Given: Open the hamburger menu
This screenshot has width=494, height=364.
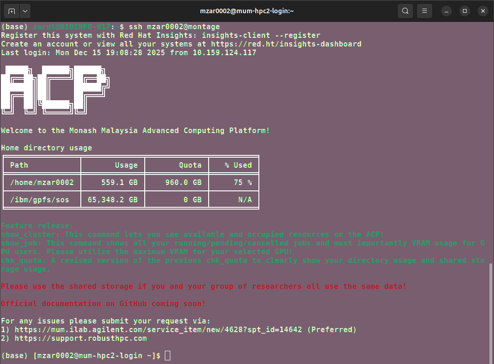Looking at the screenshot, I should [x=424, y=11].
